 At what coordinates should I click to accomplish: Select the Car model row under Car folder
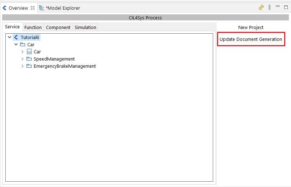tap(37, 52)
